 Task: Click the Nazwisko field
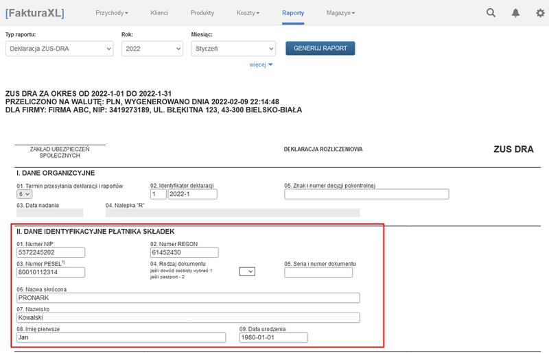tap(188, 317)
